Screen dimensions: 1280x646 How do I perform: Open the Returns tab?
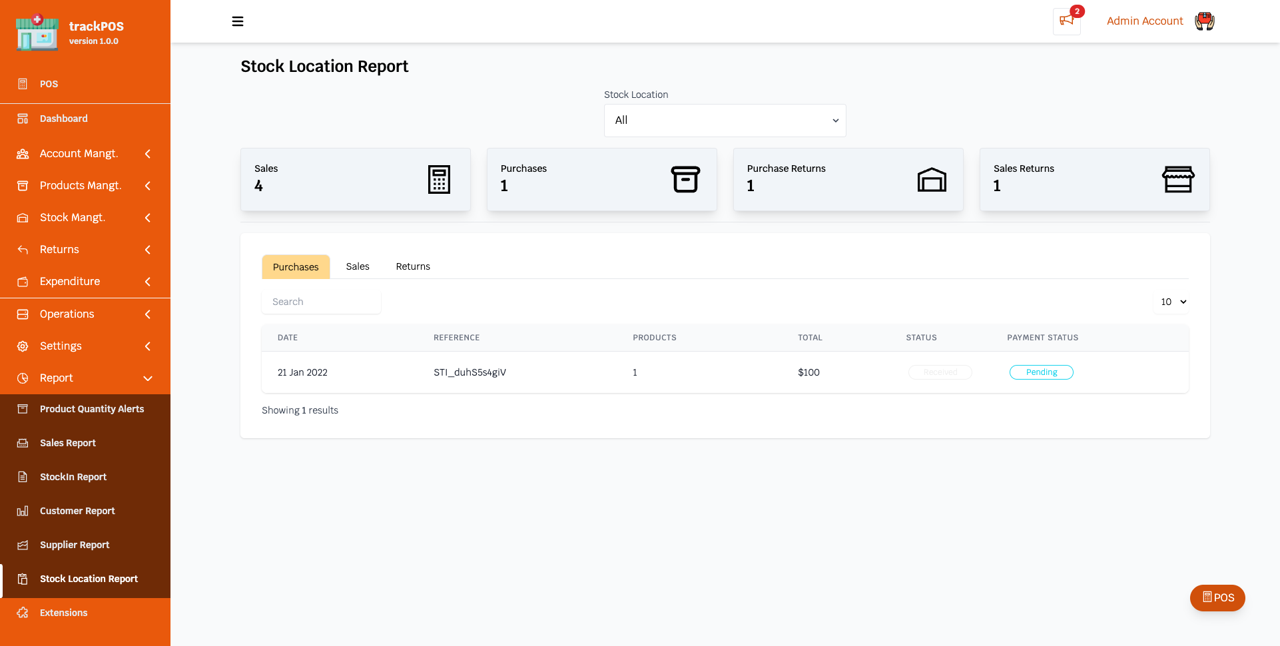[x=413, y=266]
